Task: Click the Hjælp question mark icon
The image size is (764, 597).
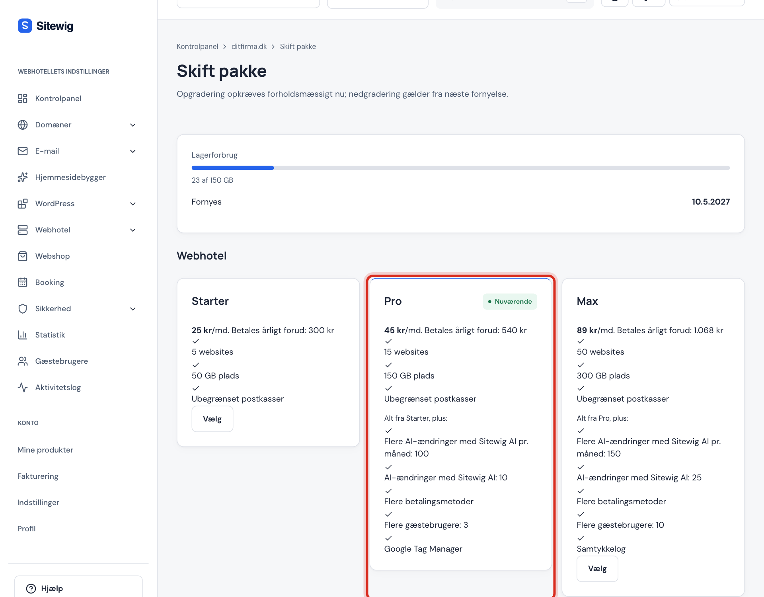Action: click(31, 588)
